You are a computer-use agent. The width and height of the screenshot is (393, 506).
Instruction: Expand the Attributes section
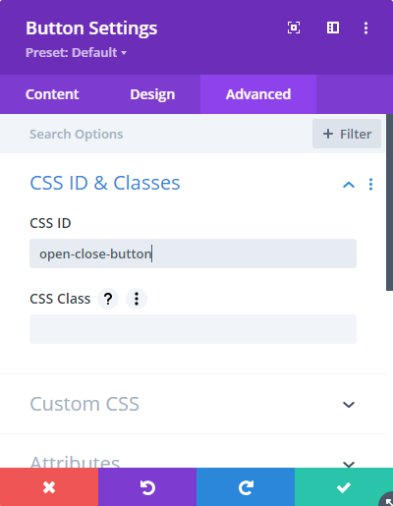click(x=349, y=464)
